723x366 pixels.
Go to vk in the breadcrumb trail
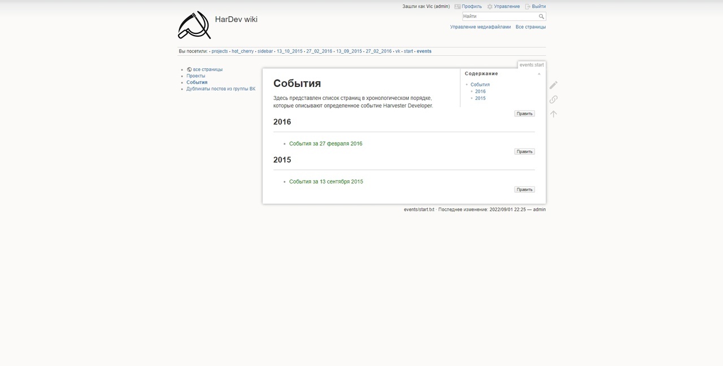coord(398,51)
